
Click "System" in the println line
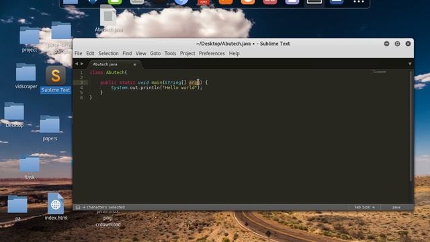119,87
